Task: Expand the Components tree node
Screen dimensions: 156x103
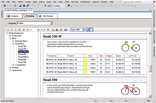Action: point(10,70)
